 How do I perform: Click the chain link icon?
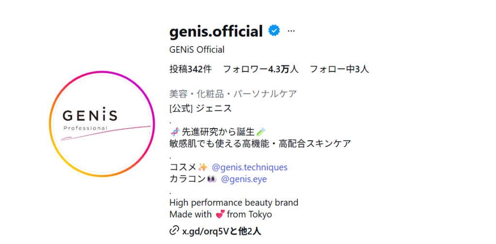tap(174, 231)
